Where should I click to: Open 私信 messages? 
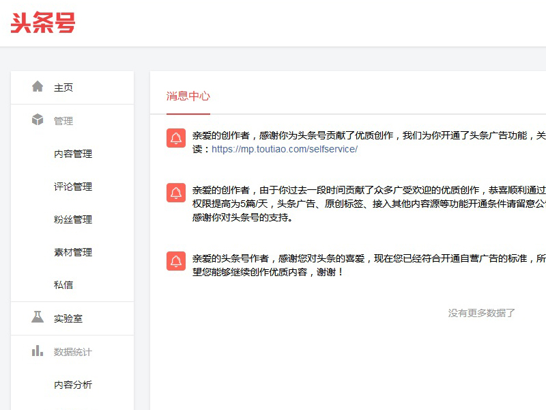coord(63,284)
